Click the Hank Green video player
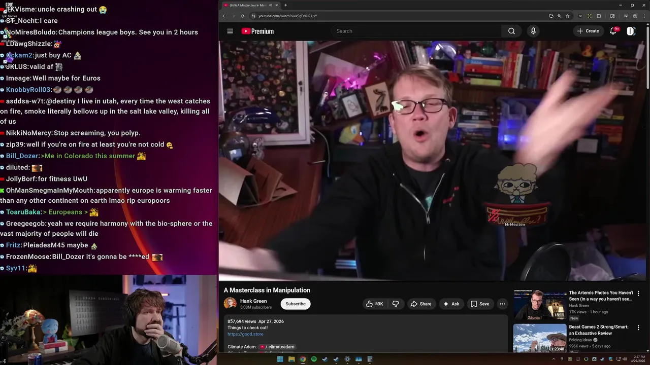Image resolution: width=650 pixels, height=365 pixels. [x=432, y=161]
